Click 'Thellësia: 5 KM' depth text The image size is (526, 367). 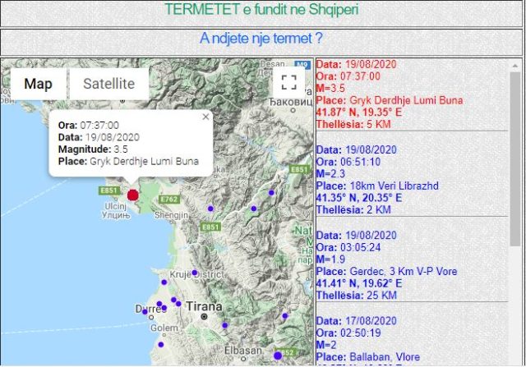tap(353, 124)
